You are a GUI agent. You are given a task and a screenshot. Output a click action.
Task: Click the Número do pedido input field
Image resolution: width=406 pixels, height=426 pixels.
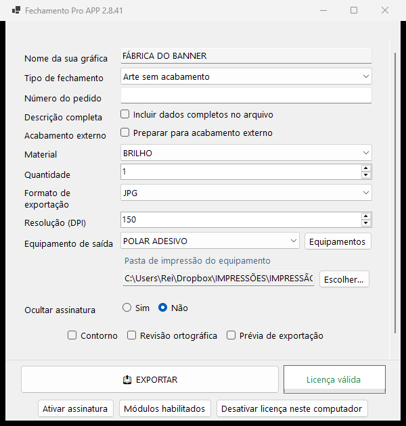(x=246, y=95)
